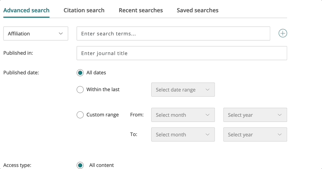Focus the Enter journal title field
The image size is (322, 169).
point(181,53)
